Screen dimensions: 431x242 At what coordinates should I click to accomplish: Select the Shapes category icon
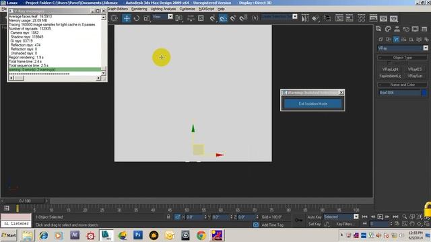click(389, 40)
